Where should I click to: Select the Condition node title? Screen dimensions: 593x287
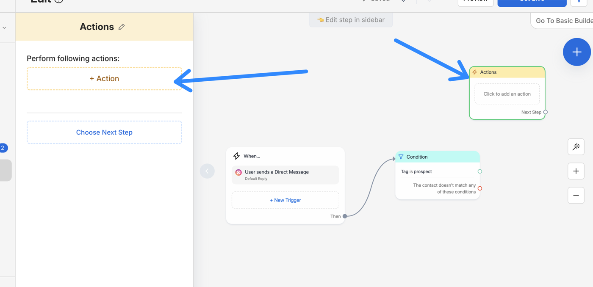[x=417, y=157]
